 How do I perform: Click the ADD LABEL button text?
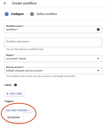point(16,94)
